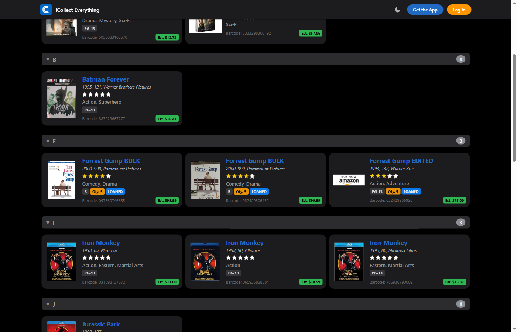Open the Batman Forever title link
This screenshot has width=517, height=332.
pyautogui.click(x=105, y=79)
